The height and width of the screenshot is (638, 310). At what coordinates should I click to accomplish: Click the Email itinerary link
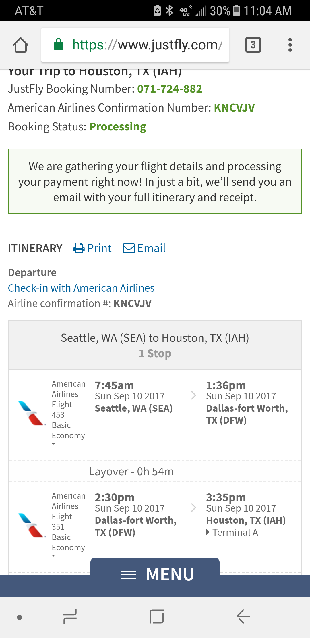tap(151, 248)
